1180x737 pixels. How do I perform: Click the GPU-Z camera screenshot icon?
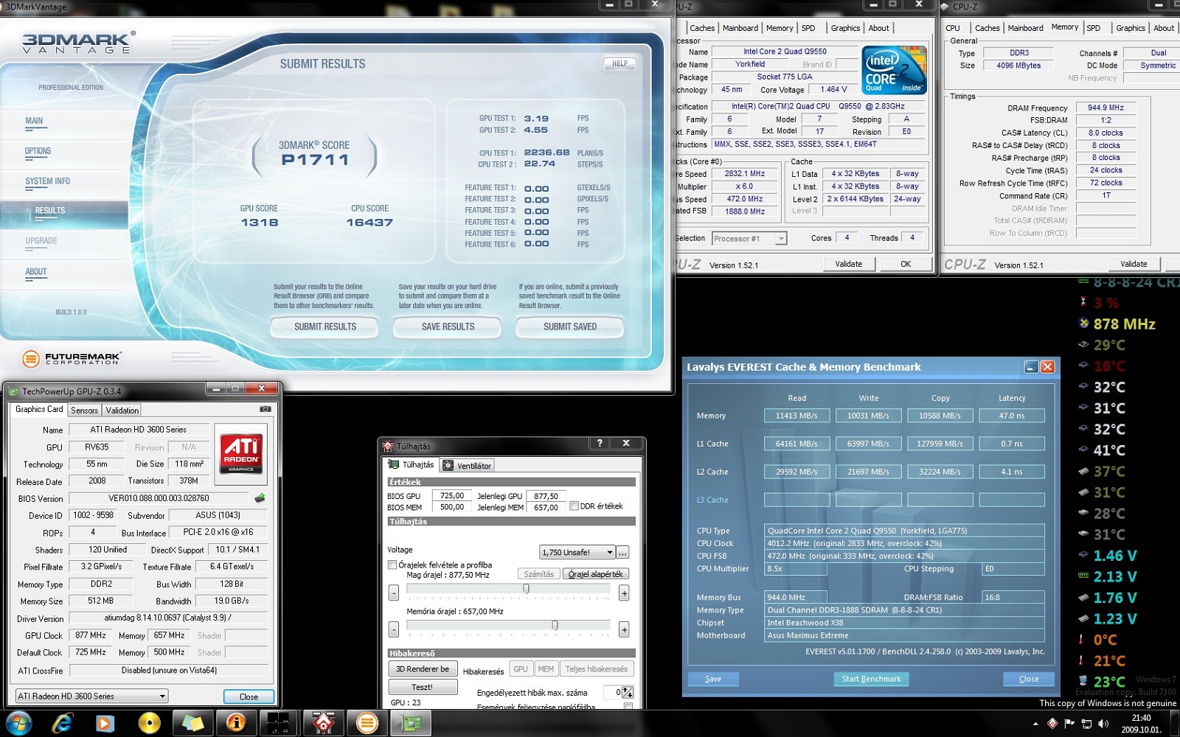(265, 409)
